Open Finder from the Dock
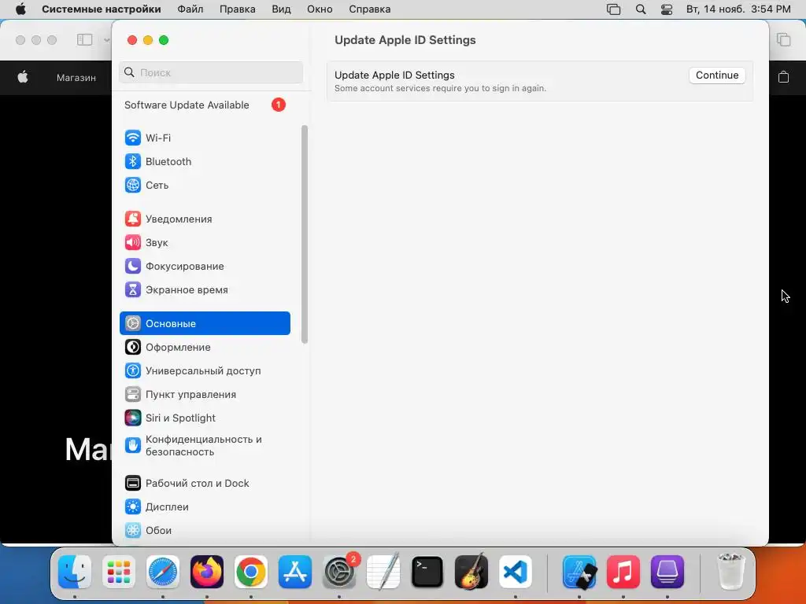806x604 pixels. (75, 572)
